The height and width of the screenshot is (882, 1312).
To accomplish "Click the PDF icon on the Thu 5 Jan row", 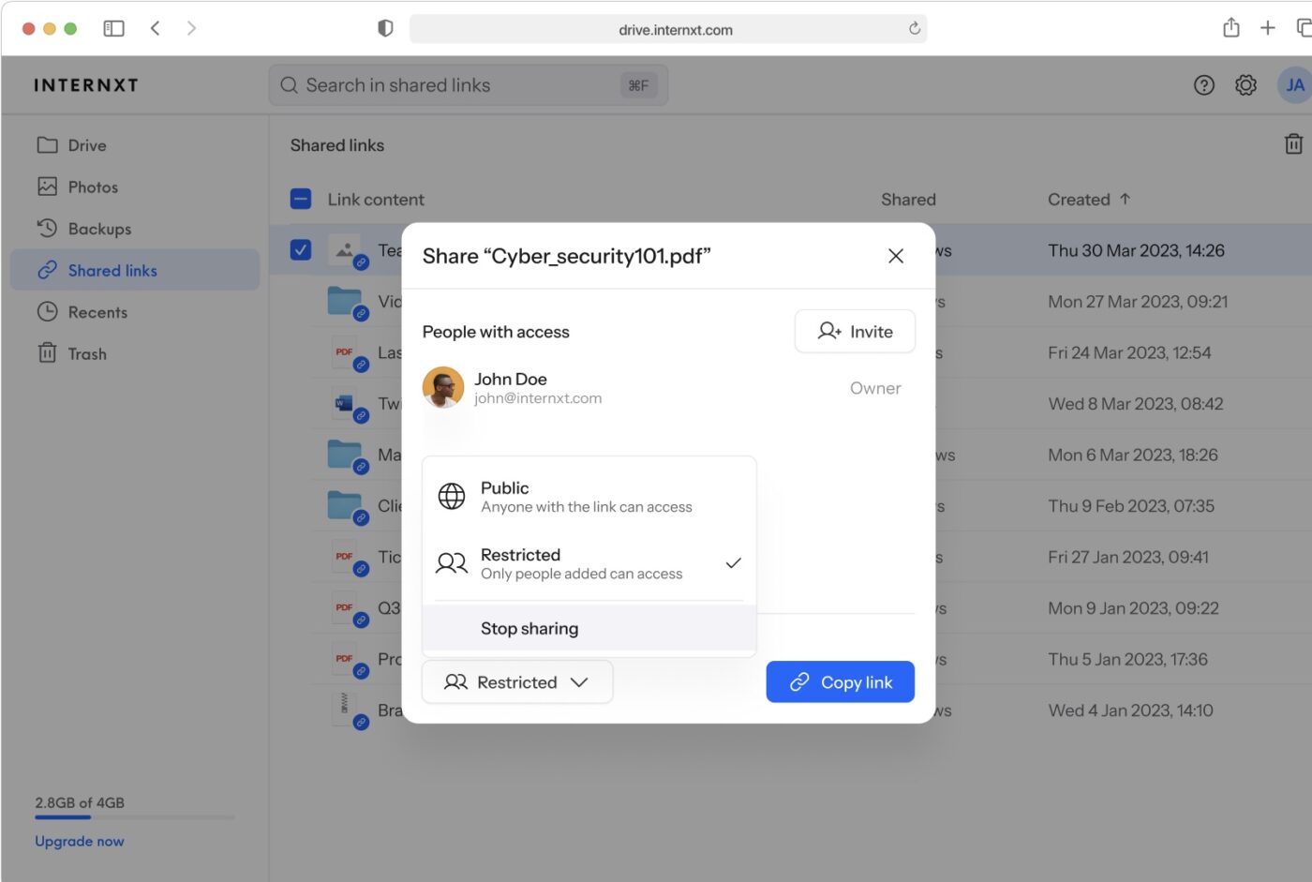I will [x=344, y=659].
